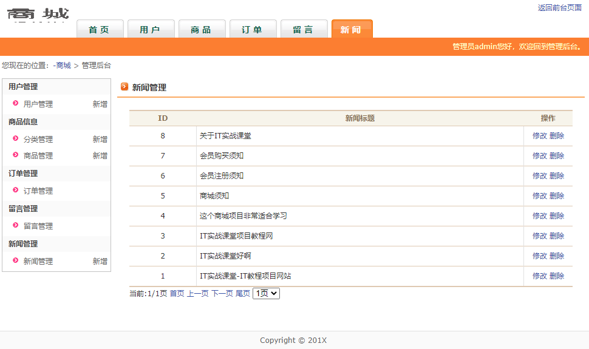Click the Copyright © 201X footer text
This screenshot has height=349, width=589.
click(x=293, y=341)
